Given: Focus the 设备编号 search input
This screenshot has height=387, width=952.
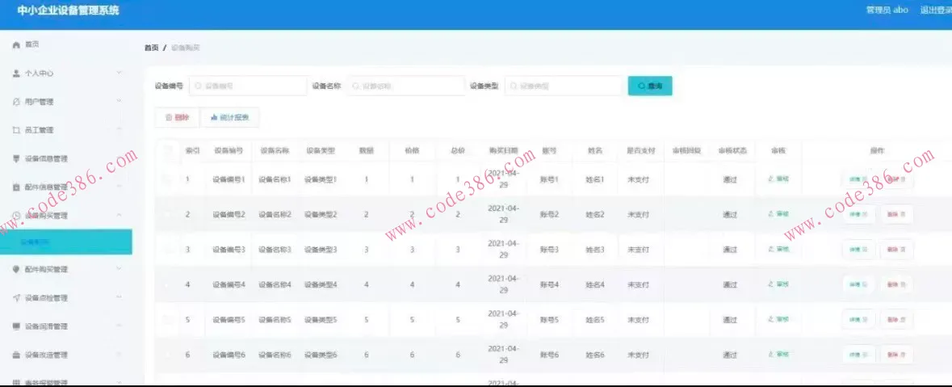Looking at the screenshot, I should [248, 86].
